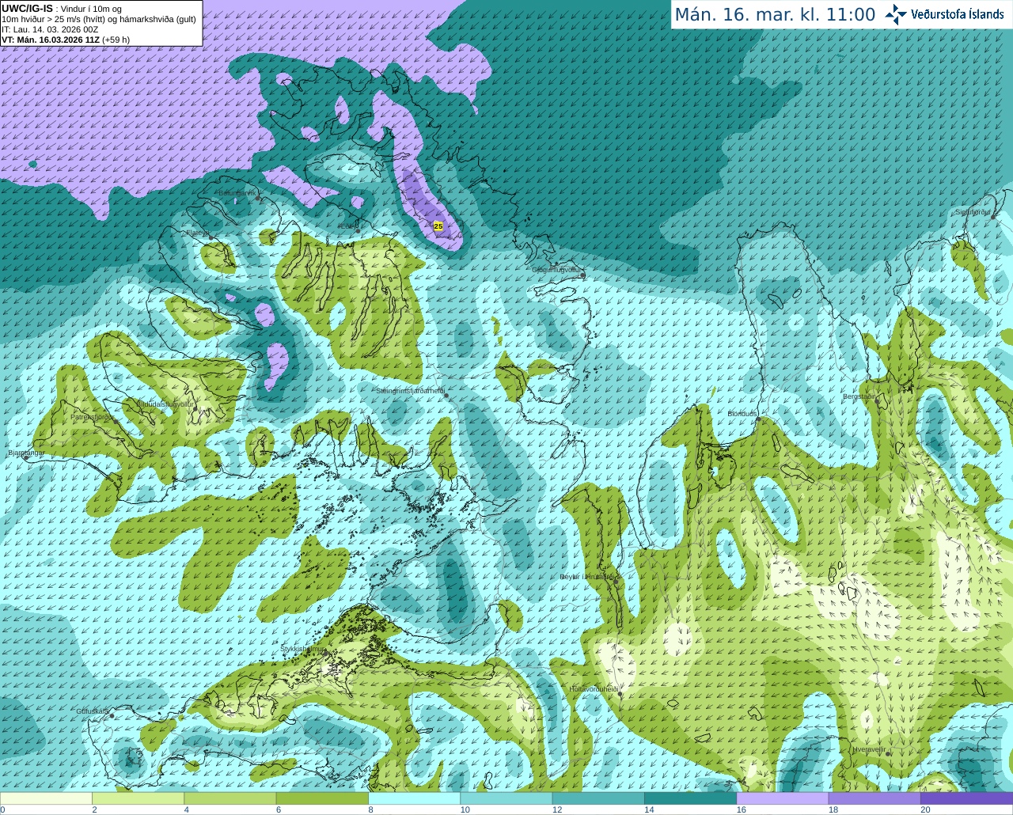Viewport: 1013px width, 815px height.
Task: Click the legend value label 10
Action: [465, 810]
